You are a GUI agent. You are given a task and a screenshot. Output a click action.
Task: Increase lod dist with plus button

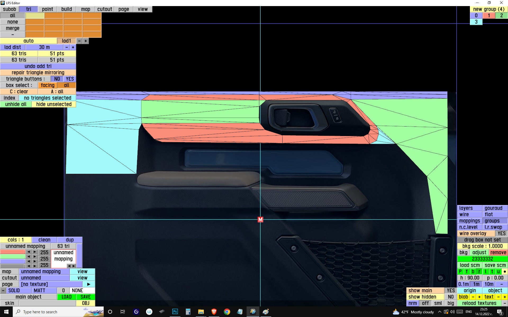pyautogui.click(x=73, y=47)
